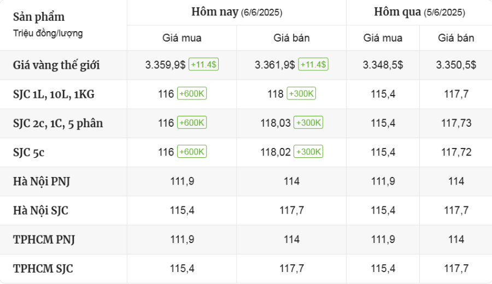This screenshot has width=492, height=284.
Task: Select the "Sản phẩm" header cell
Action: [x=39, y=16]
